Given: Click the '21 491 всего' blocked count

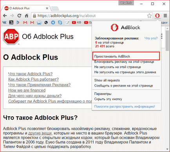Looking at the screenshot, I should tap(105, 46).
